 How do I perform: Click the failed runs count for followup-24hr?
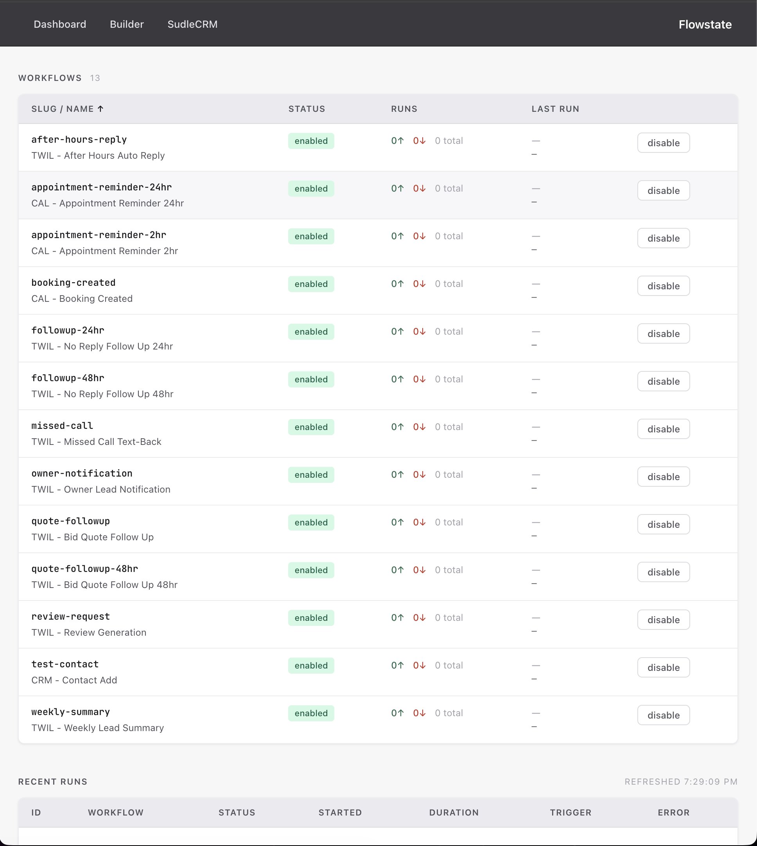pyautogui.click(x=419, y=332)
